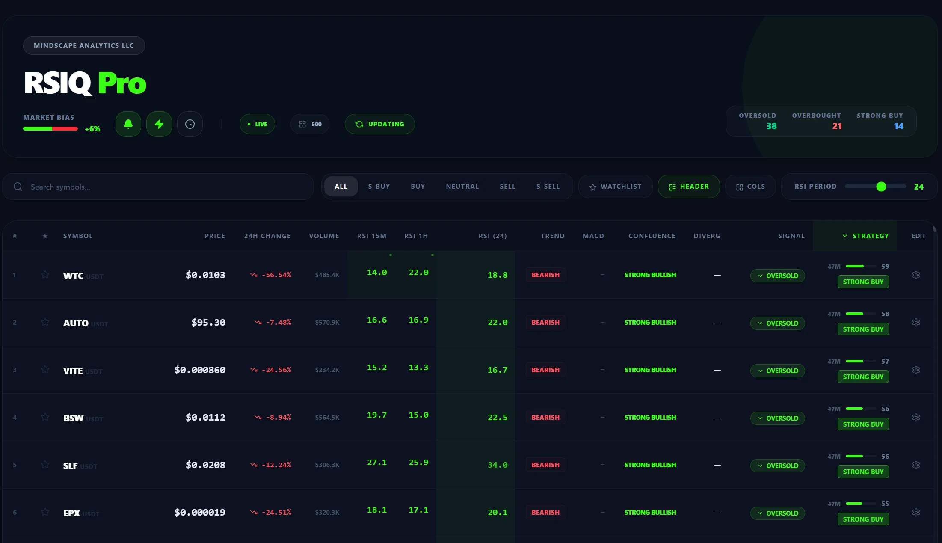Screen dimensions: 942x543
Task: Click the magnifier search icon
Action: [x=18, y=187]
